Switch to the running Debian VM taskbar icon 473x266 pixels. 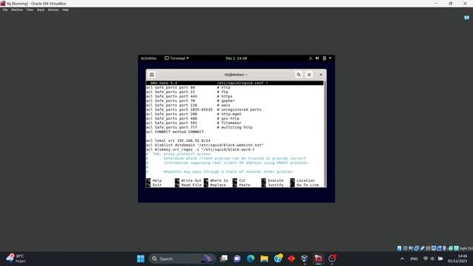tap(319, 259)
